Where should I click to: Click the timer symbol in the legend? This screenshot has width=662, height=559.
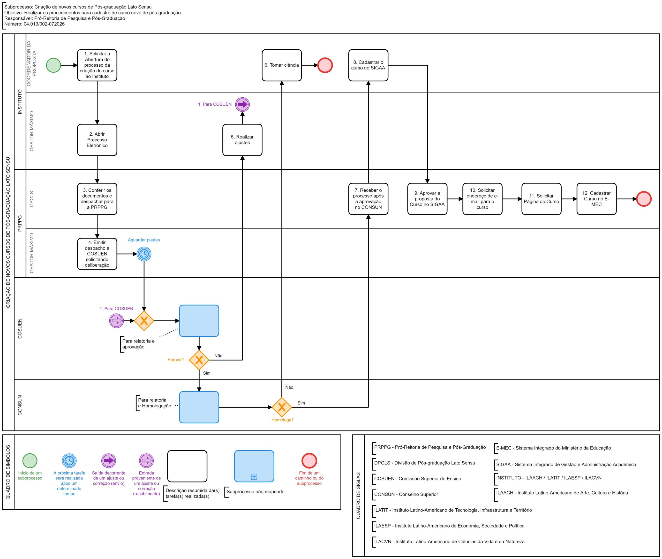(x=69, y=461)
